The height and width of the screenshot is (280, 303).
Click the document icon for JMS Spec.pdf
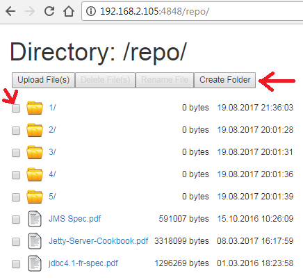coord(35,219)
